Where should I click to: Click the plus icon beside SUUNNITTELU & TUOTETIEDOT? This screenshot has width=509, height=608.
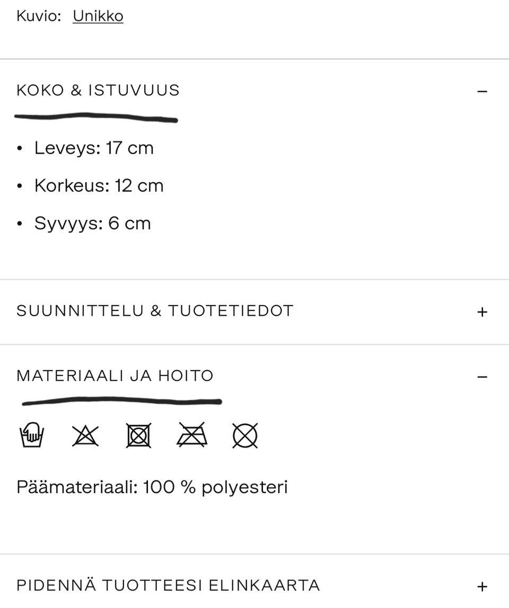(482, 311)
